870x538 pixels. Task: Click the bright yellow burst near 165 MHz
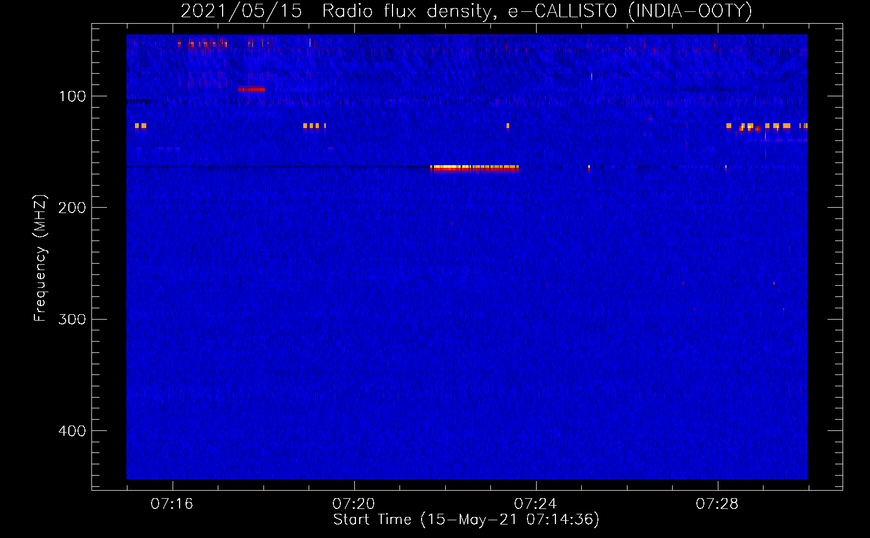click(x=474, y=168)
